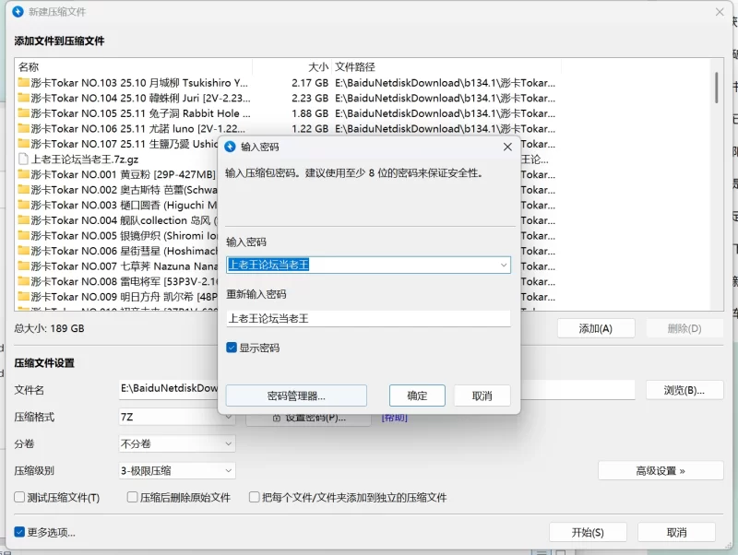Click the file list vertical scrollbar
This screenshot has width=738, height=555.
coord(717,88)
